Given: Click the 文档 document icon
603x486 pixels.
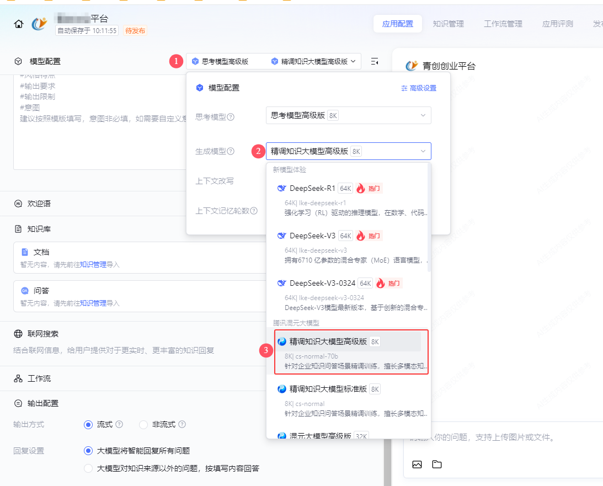Looking at the screenshot, I should coord(25,252).
